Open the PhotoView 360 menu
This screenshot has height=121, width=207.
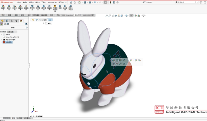(x=52, y=2)
